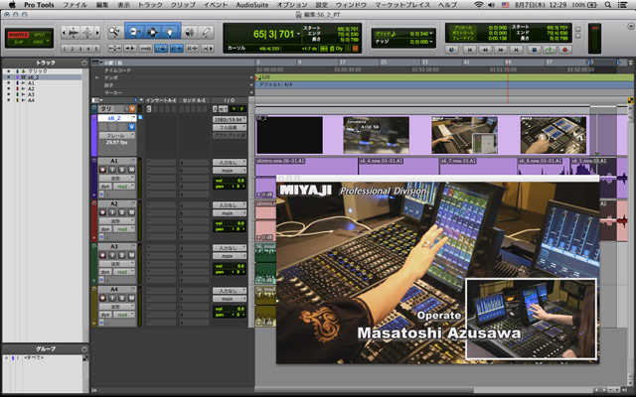
Task: Click the volume icon in menu bar
Action: coord(491,5)
